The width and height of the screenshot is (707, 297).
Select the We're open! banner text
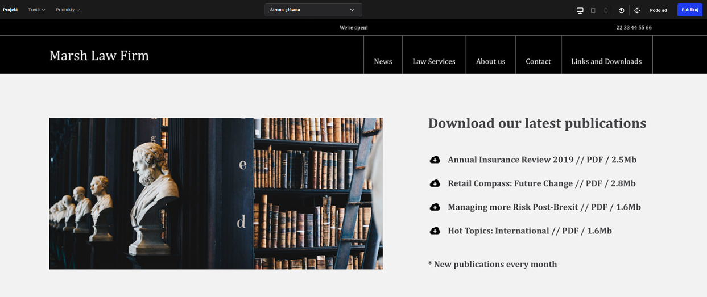tap(354, 27)
